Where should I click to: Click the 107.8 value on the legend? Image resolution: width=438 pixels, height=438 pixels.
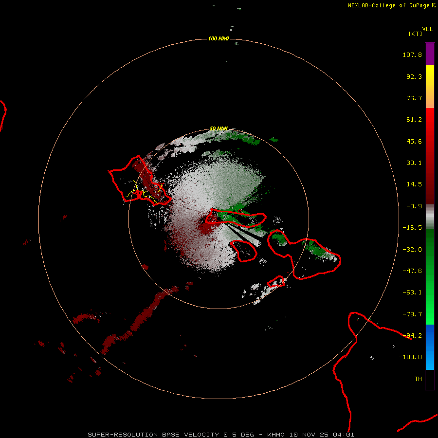coord(412,55)
